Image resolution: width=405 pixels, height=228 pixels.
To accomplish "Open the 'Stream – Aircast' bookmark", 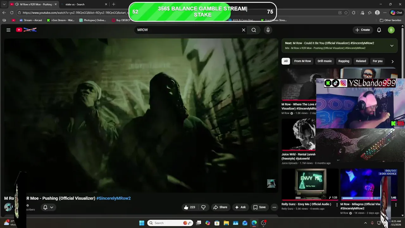I will [x=30, y=20].
